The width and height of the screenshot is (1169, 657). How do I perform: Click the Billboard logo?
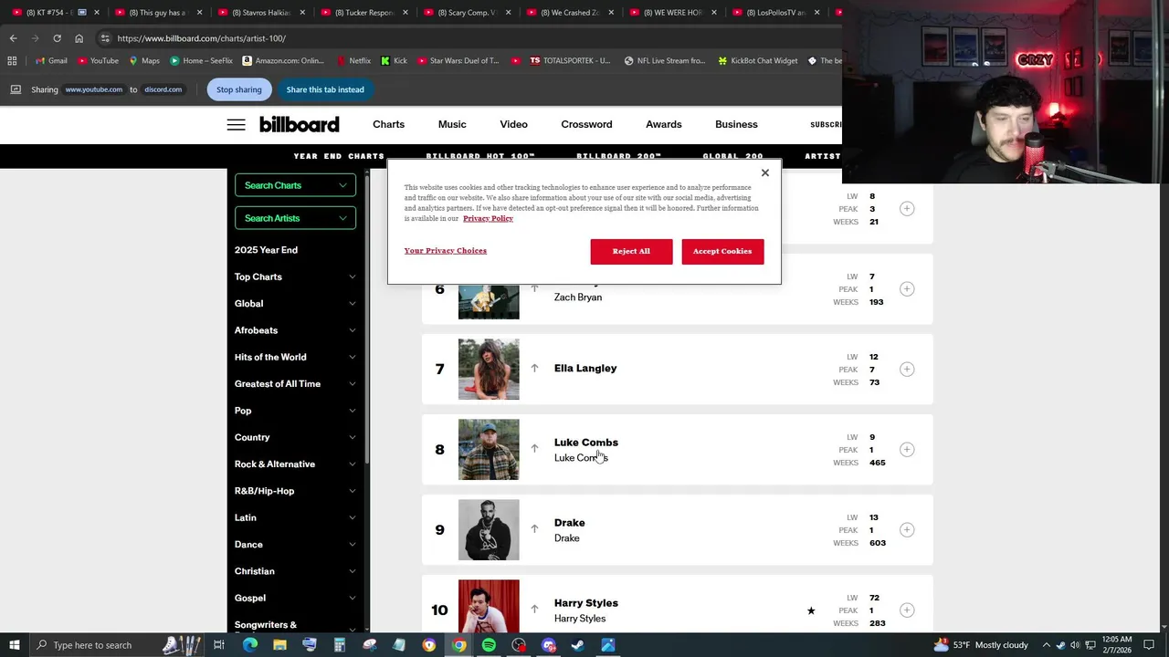(299, 124)
